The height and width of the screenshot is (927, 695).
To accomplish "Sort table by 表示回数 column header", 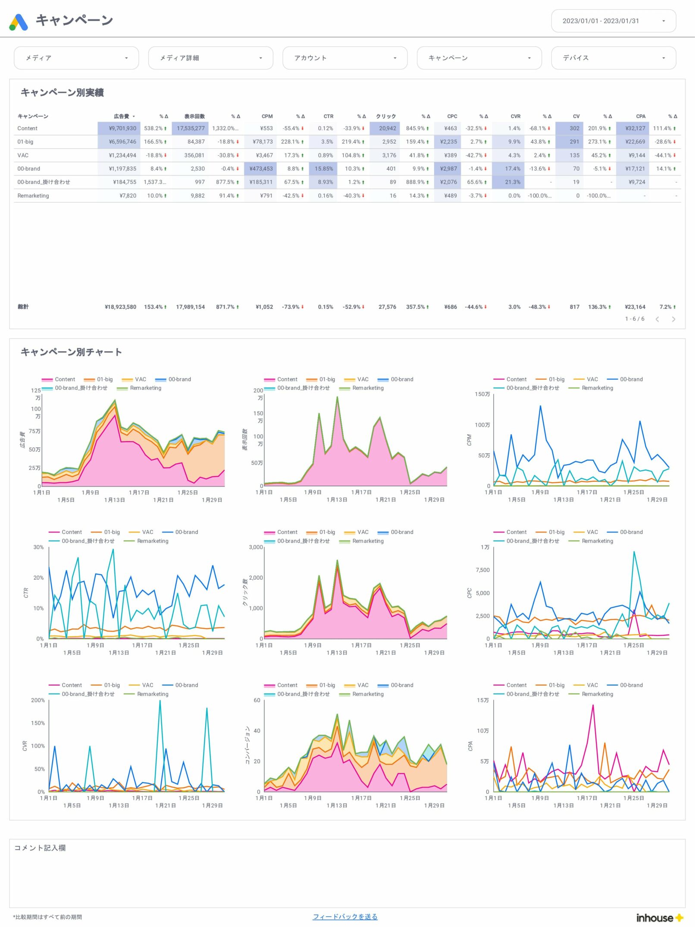I will pyautogui.click(x=194, y=116).
